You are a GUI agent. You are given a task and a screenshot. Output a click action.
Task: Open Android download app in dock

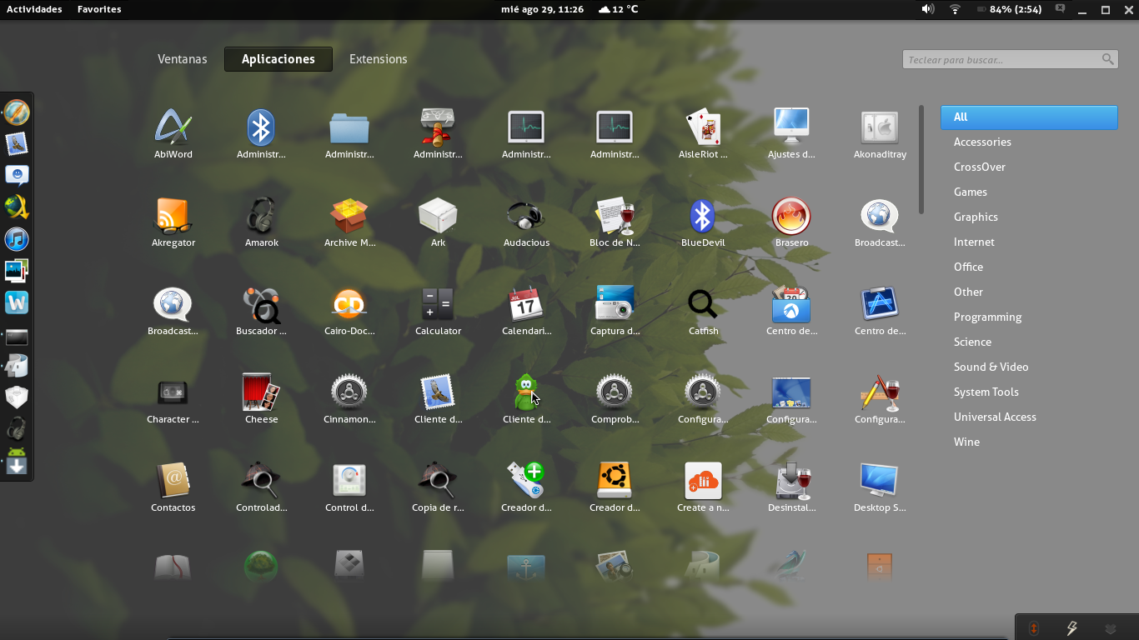pos(17,462)
